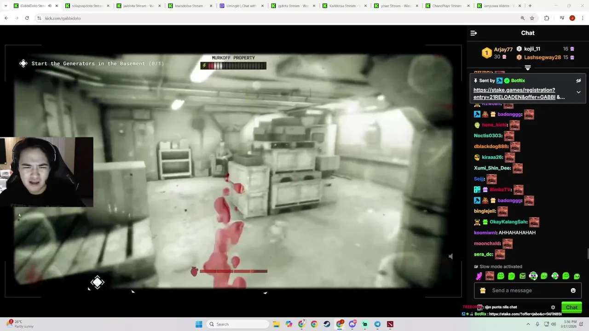Screen dimensions: 589x331
Task: Click kojii_11 in the gift leaderboard
Action: click(532, 49)
